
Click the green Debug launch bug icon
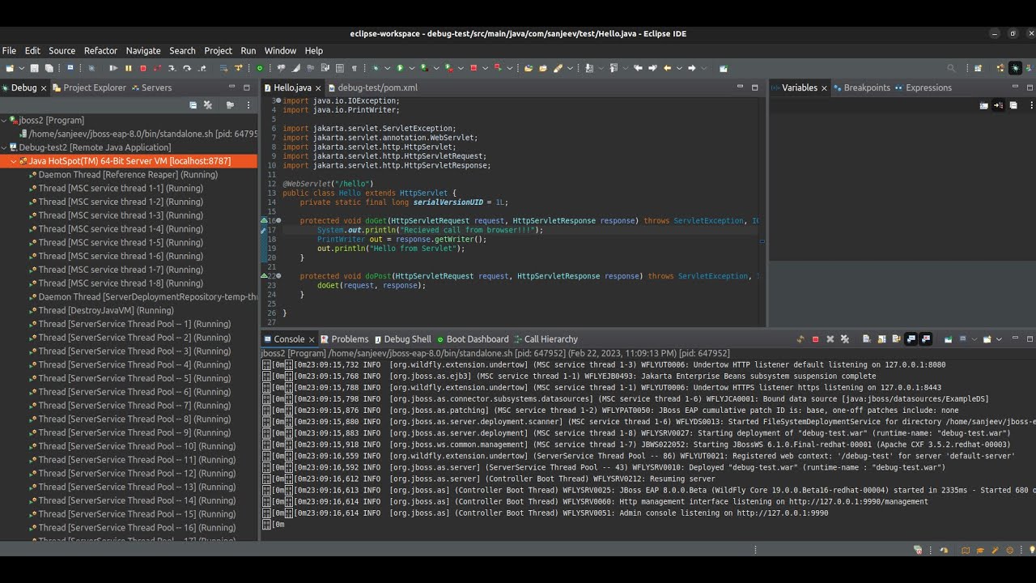coord(375,68)
